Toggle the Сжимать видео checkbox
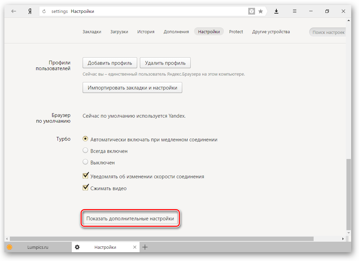The height and width of the screenshot is (261, 359). pos(86,188)
